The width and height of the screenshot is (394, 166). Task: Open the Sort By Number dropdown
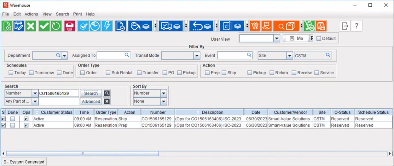point(163,93)
